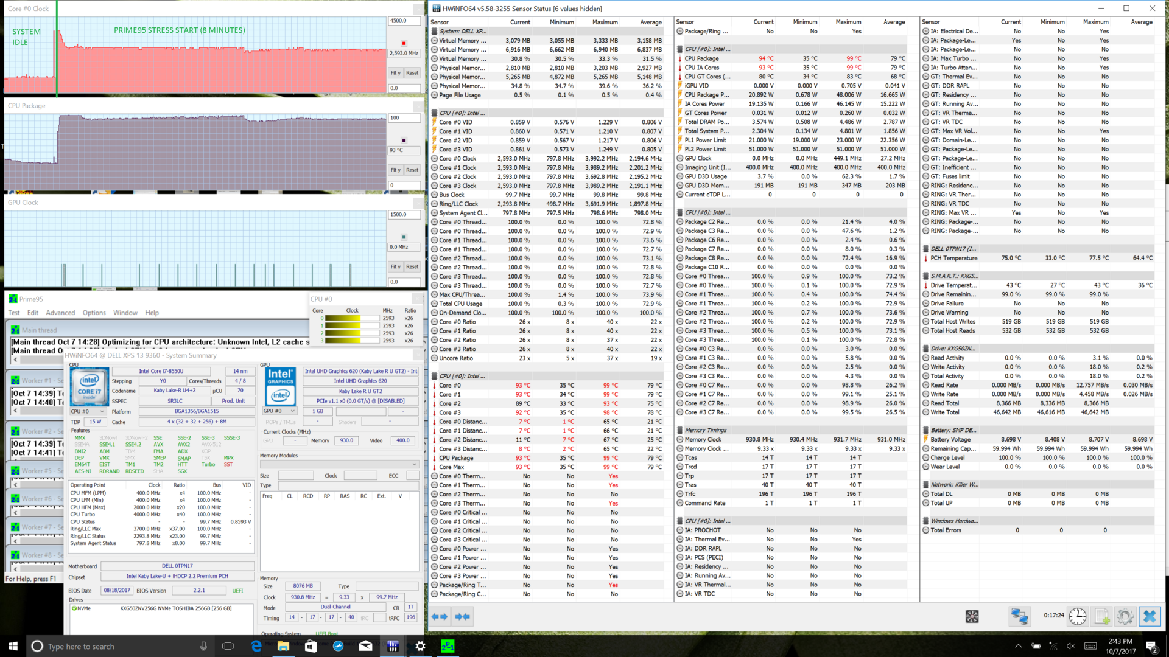Open the Options menu in Prime95
Screen dimensions: 1169x657
click(x=94, y=313)
